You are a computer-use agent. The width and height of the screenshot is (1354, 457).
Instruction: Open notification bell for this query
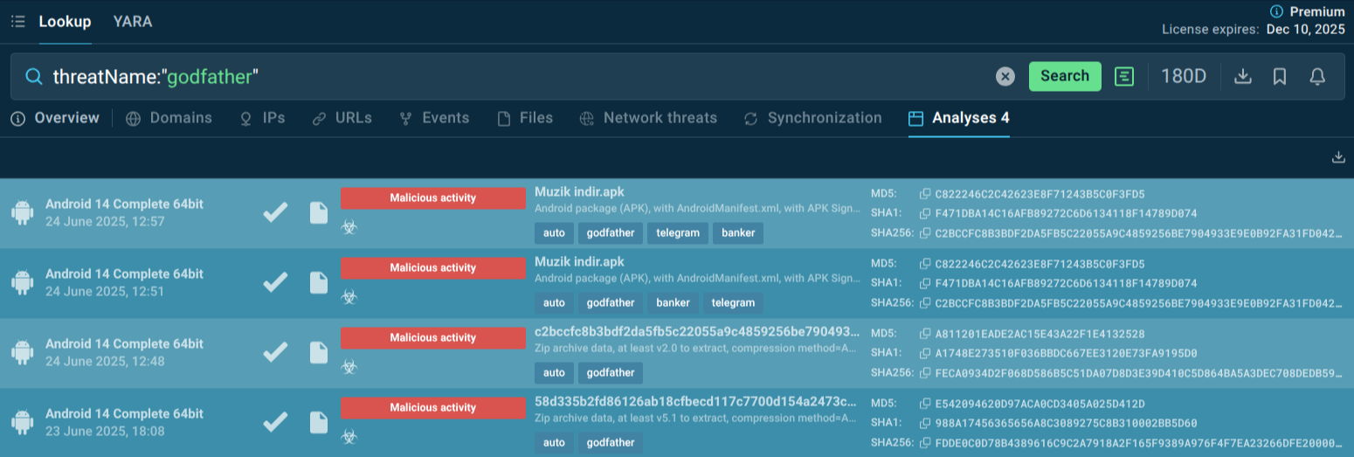[1317, 77]
